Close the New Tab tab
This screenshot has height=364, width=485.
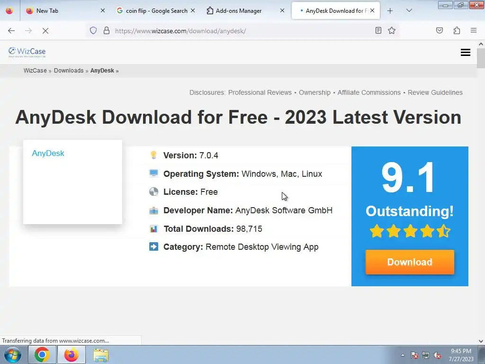103,10
